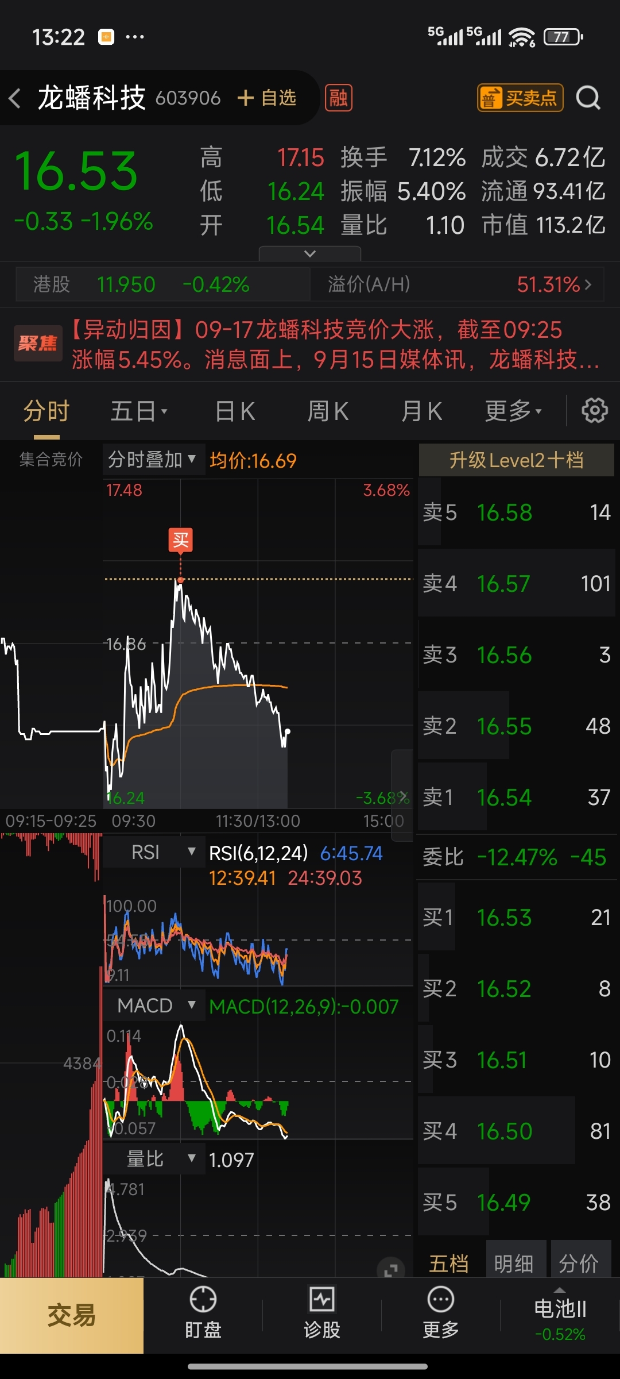Switch to the 月K monthly chart tab
620x1379 pixels.
[422, 411]
